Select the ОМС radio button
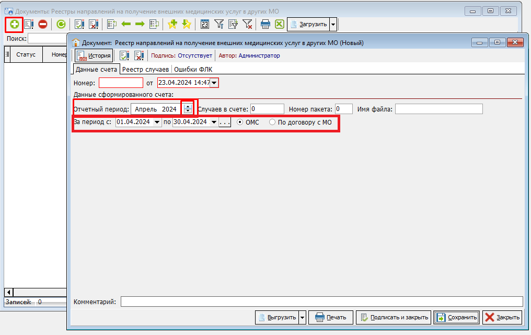Viewport: 531px width, 335px height. pos(240,122)
